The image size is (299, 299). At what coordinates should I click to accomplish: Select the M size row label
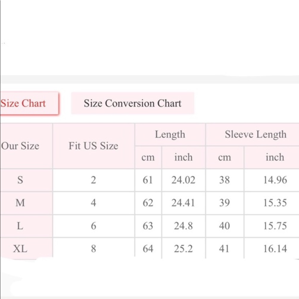point(20,203)
